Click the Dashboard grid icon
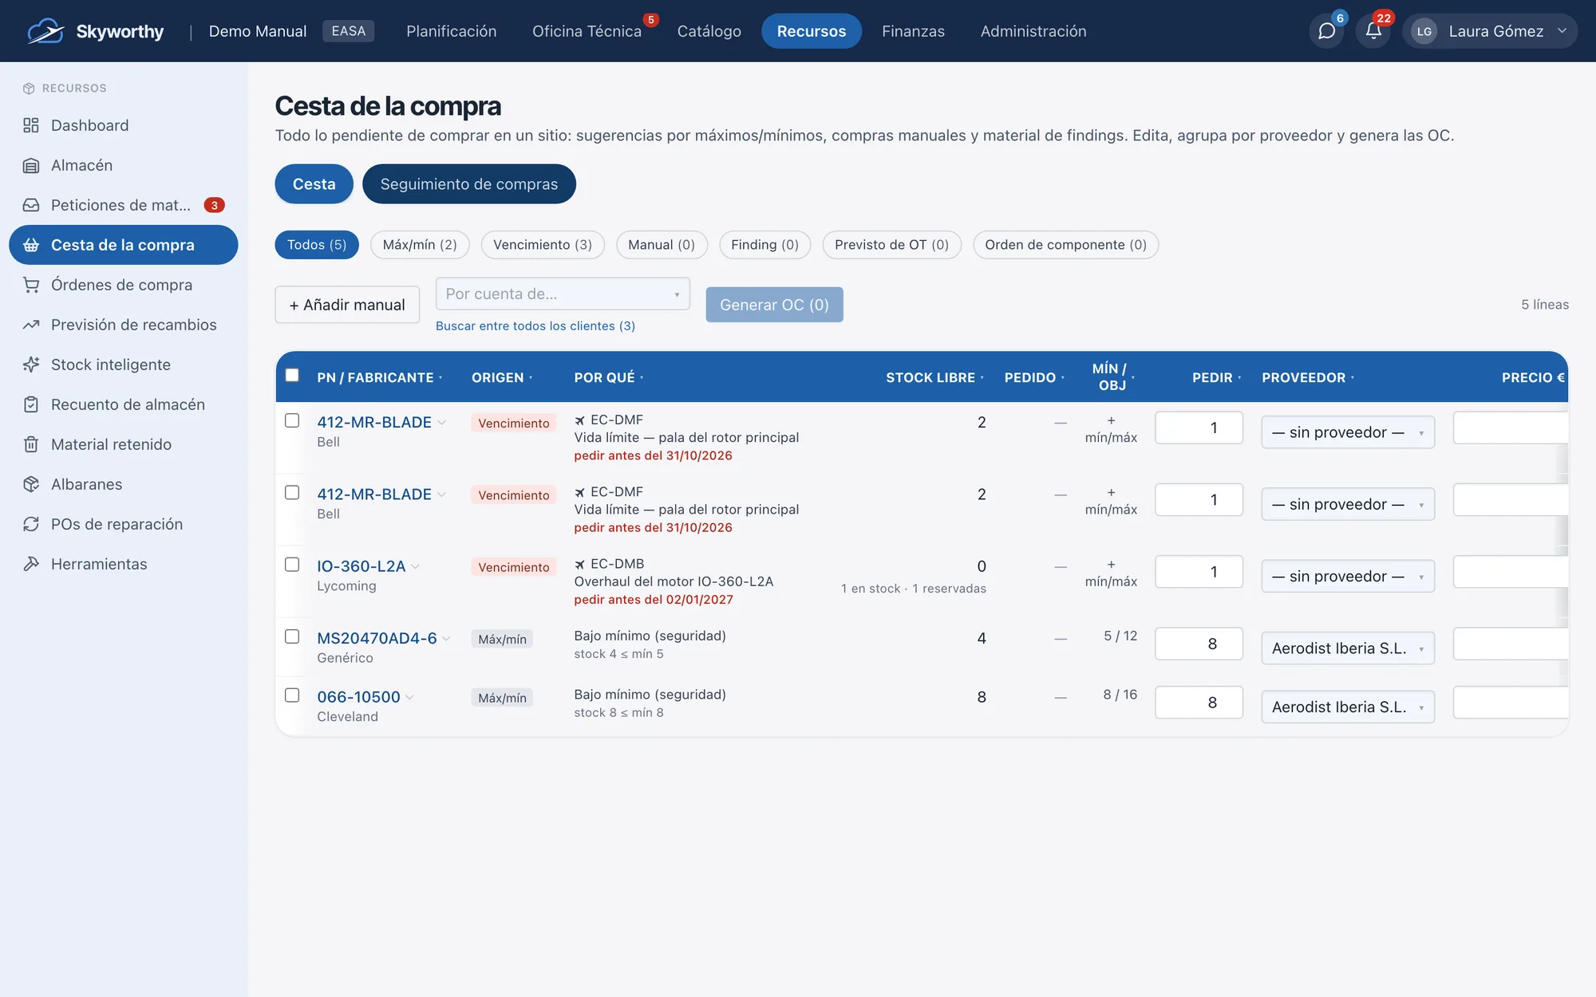The height and width of the screenshot is (997, 1596). tap(31, 125)
